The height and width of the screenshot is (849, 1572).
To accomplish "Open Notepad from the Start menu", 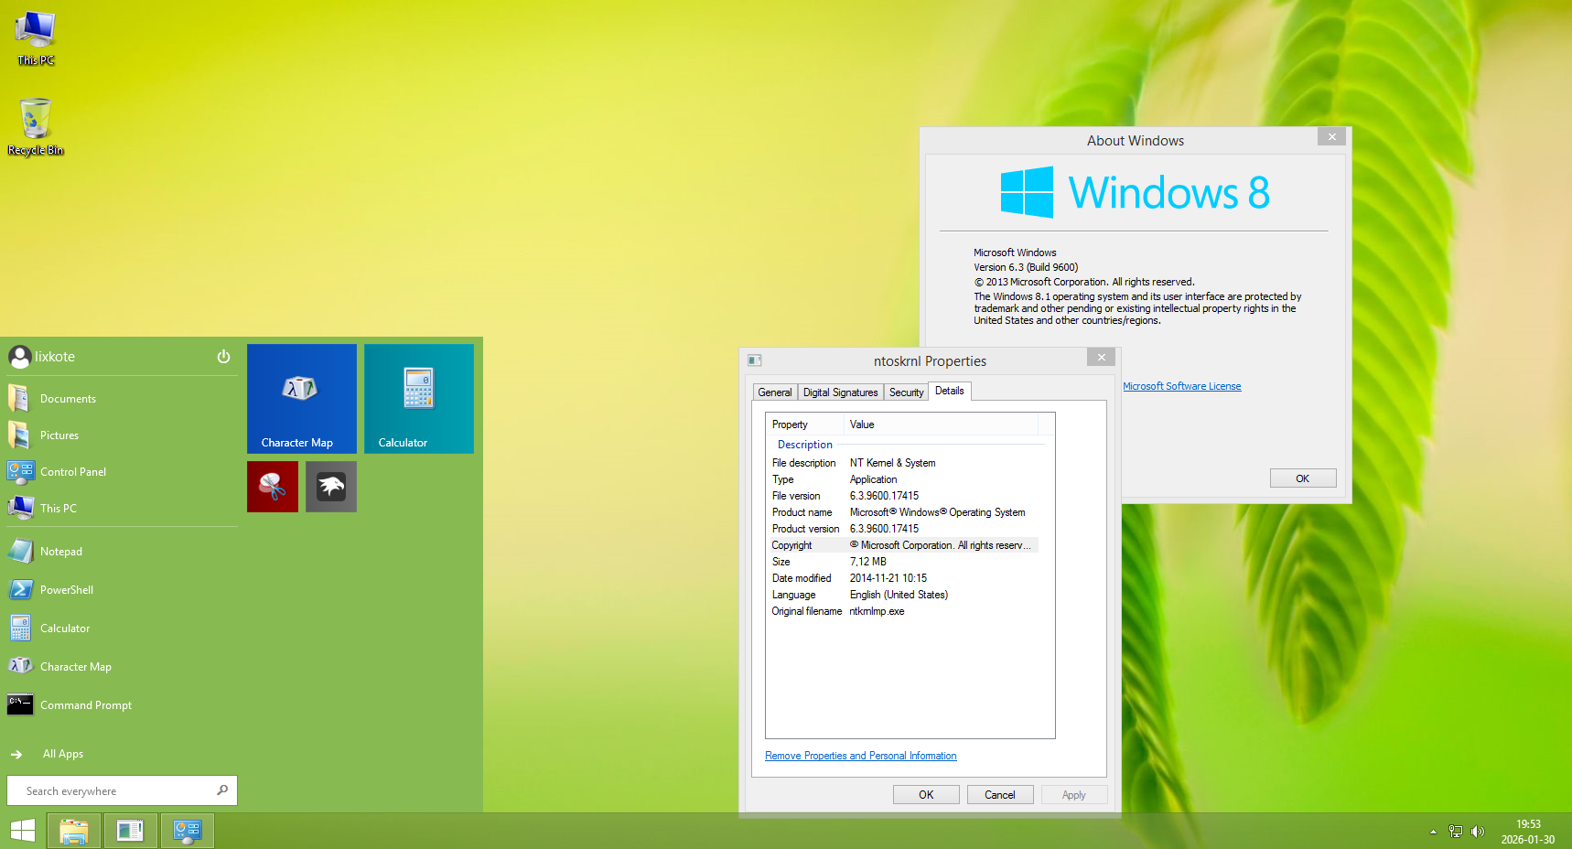I will [x=60, y=551].
